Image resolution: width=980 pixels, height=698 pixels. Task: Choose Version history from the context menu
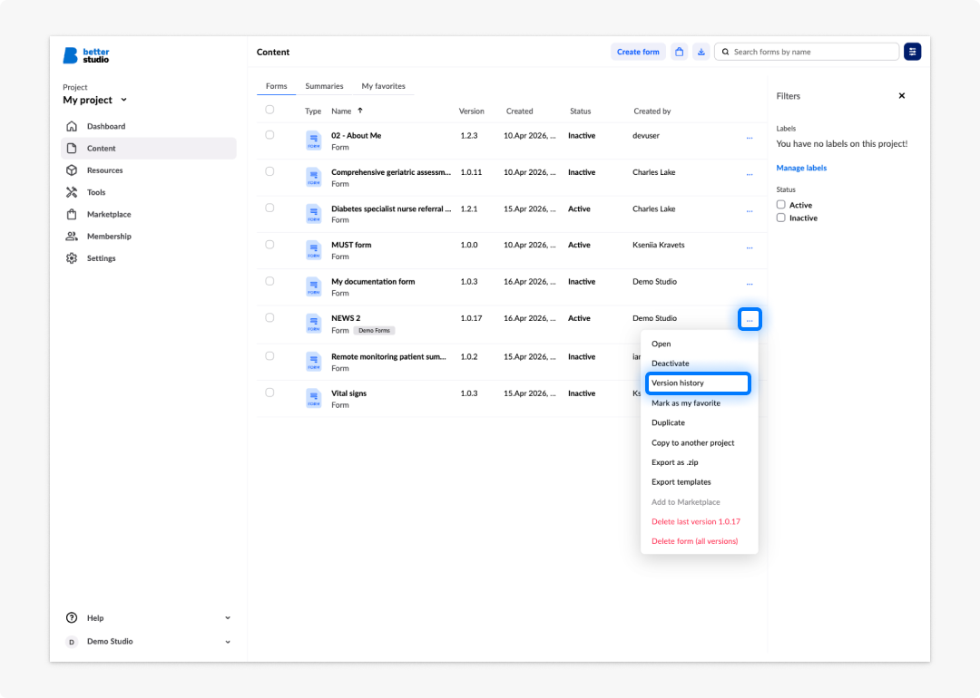tap(698, 383)
